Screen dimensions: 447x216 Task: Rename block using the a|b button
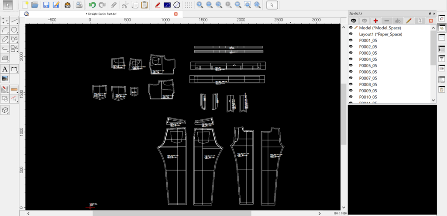point(398,21)
